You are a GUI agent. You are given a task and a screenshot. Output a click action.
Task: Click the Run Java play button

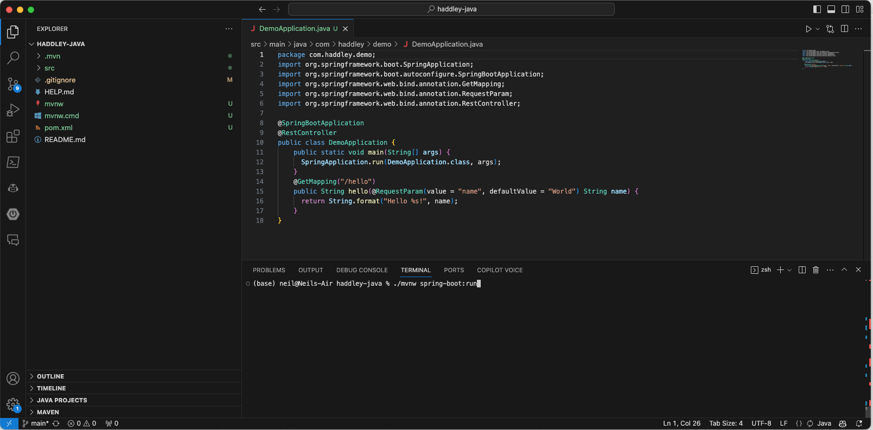(x=808, y=29)
